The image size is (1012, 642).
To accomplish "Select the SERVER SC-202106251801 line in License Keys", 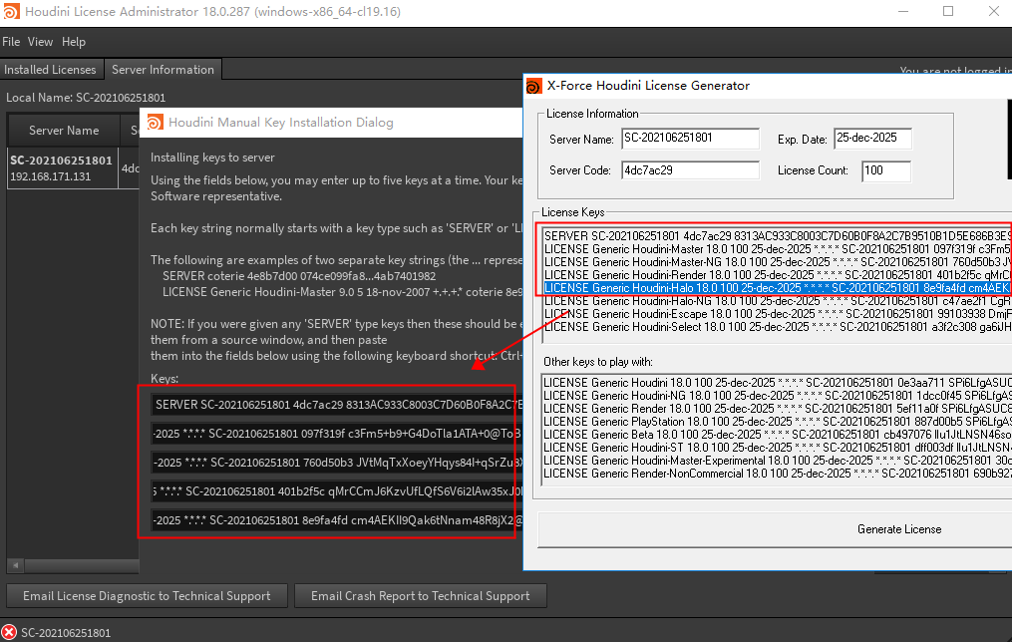I will (x=777, y=236).
